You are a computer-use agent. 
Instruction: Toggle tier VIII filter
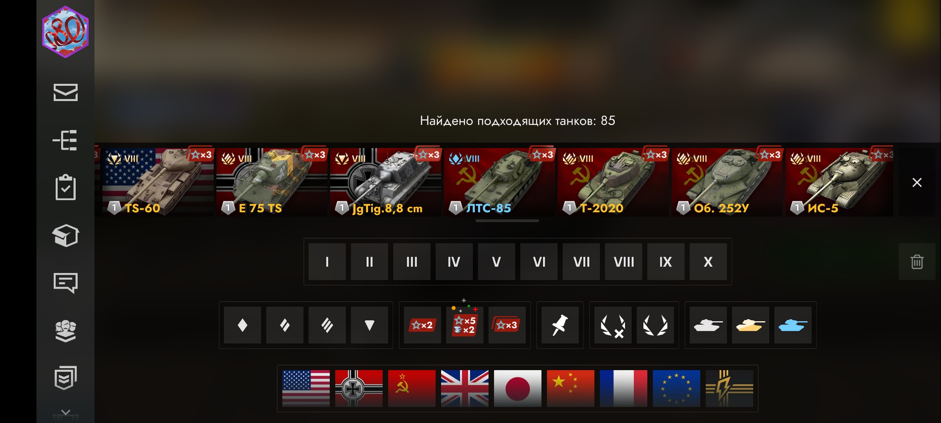623,262
